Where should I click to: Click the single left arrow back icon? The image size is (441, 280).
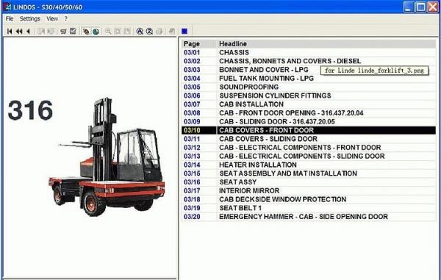(28, 31)
